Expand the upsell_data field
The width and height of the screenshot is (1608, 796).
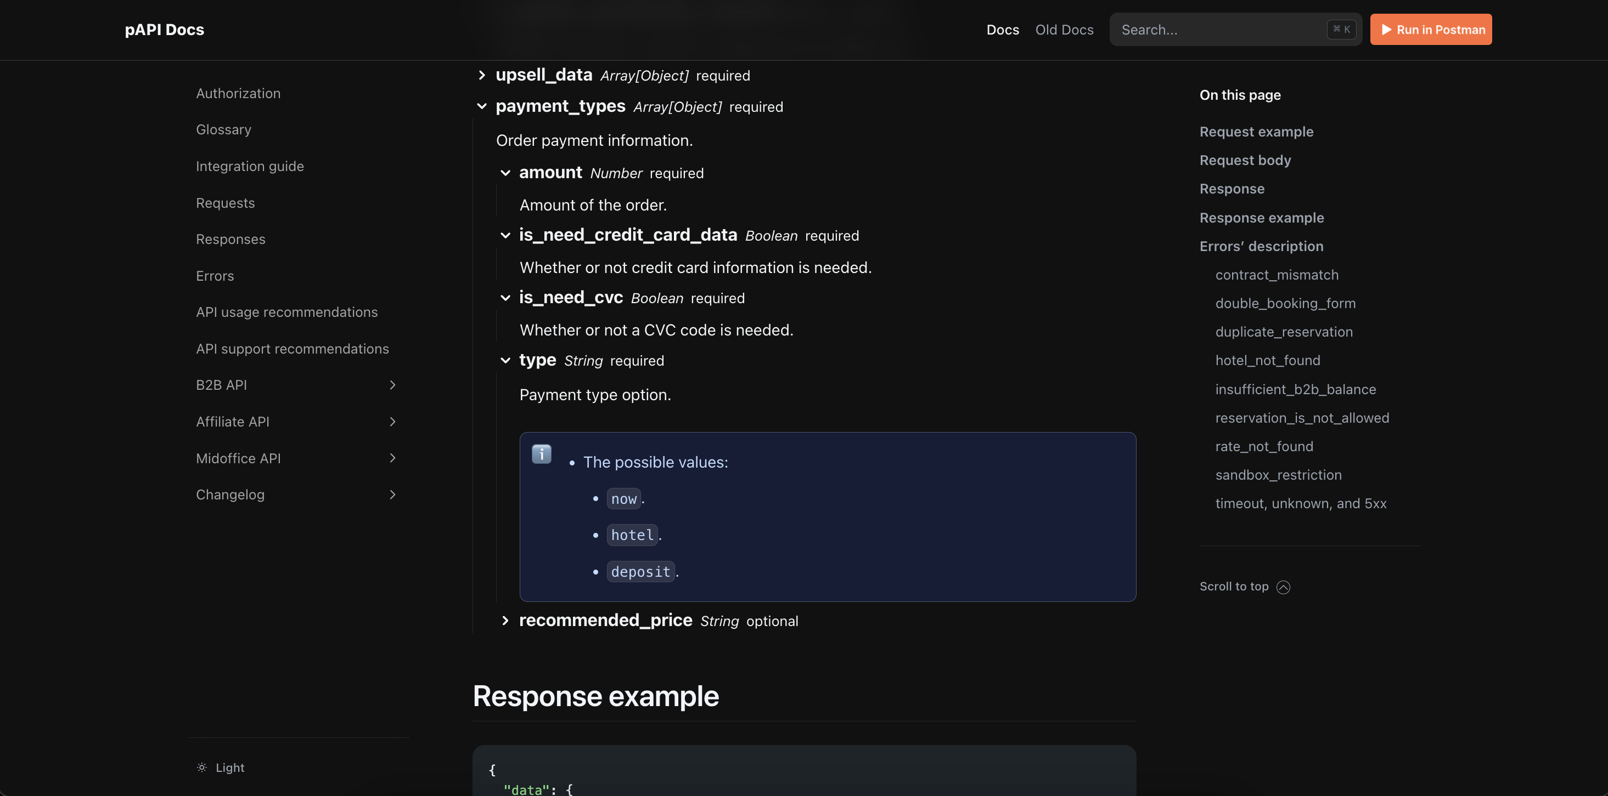click(482, 76)
